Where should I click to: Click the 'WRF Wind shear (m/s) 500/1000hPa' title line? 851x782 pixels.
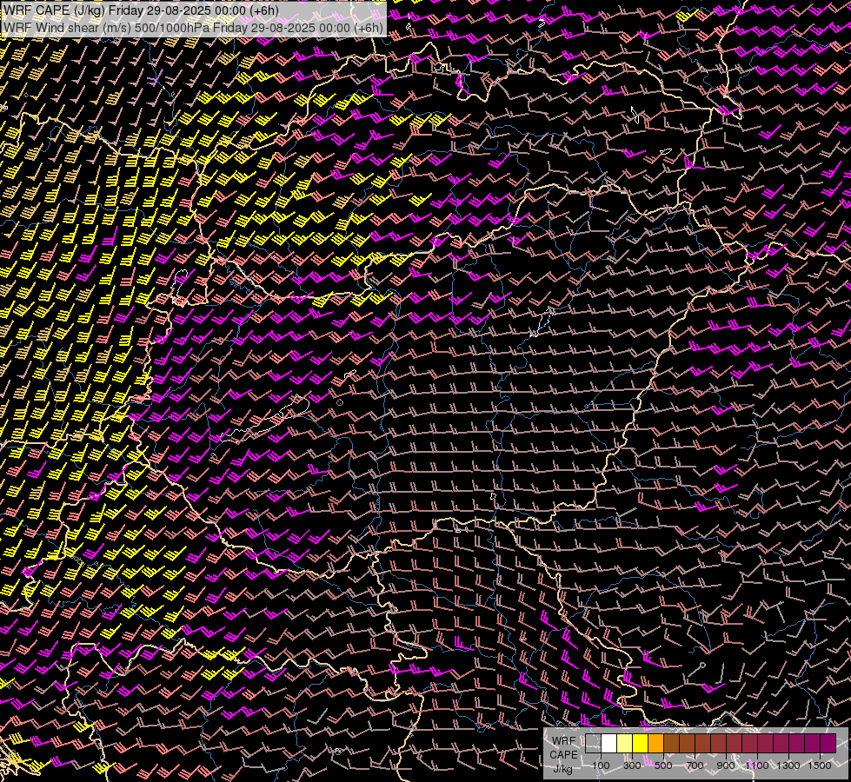[x=193, y=27]
